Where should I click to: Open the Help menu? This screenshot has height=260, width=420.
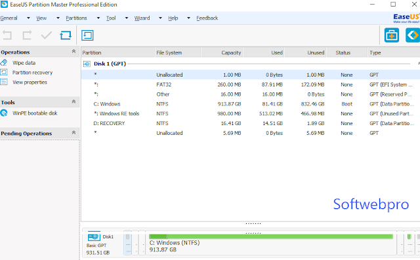click(173, 18)
